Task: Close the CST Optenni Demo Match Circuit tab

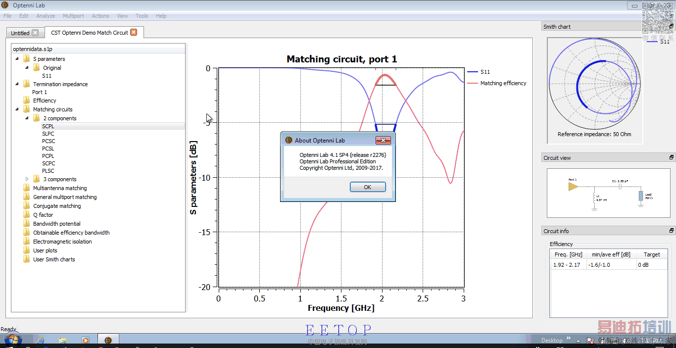Action: (x=134, y=32)
